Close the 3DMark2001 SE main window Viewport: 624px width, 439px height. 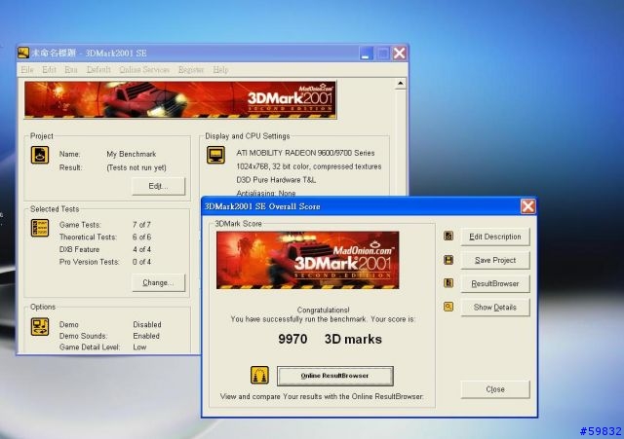[x=399, y=53]
